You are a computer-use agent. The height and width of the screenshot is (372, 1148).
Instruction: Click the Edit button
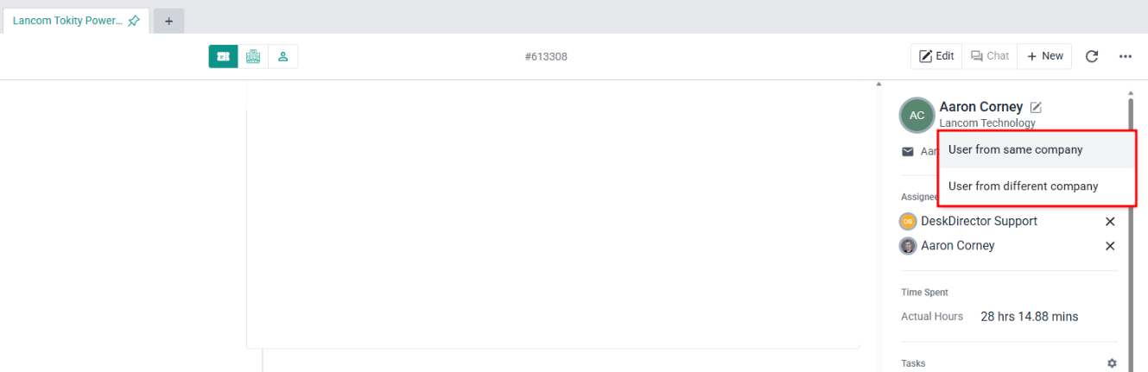(936, 56)
